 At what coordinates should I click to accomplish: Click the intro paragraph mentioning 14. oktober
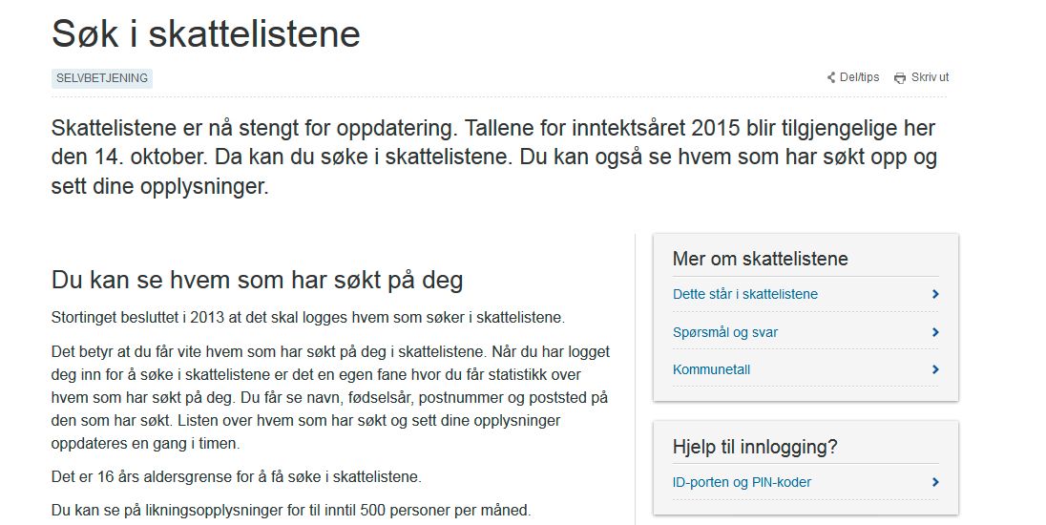click(x=494, y=157)
